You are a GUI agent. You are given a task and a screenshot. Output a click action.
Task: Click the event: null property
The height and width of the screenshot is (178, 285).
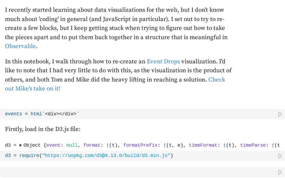pos(64,145)
